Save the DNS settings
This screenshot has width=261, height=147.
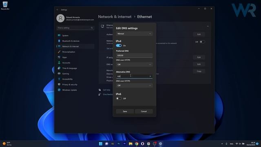[x=125, y=111]
